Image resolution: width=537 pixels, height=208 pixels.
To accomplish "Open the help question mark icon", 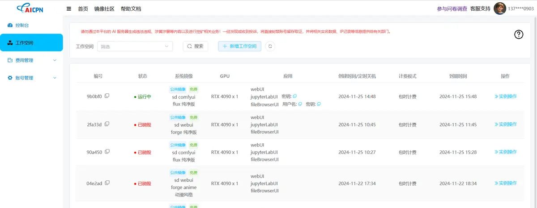I will (x=519, y=34).
